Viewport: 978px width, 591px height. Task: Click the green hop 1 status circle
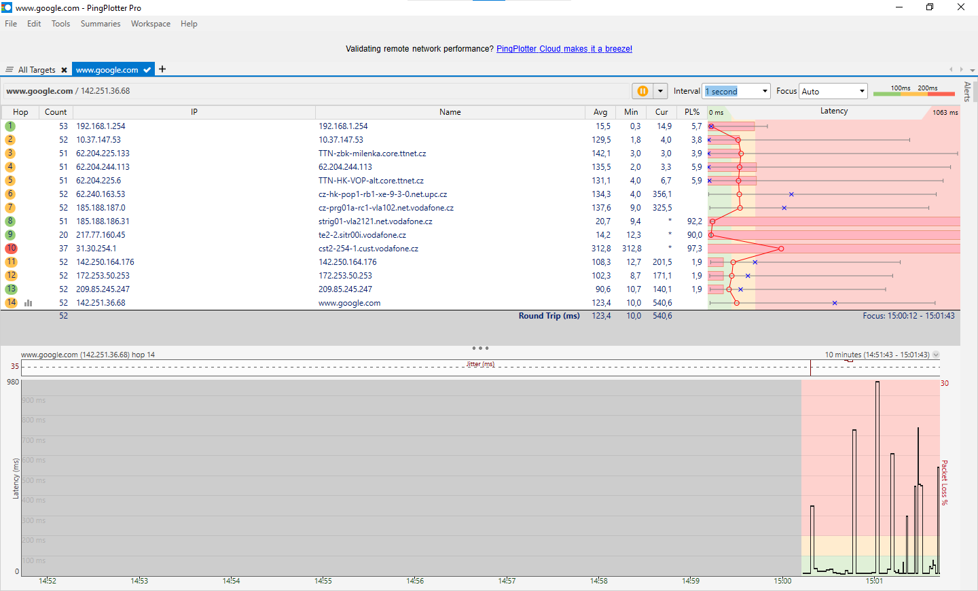[10, 126]
